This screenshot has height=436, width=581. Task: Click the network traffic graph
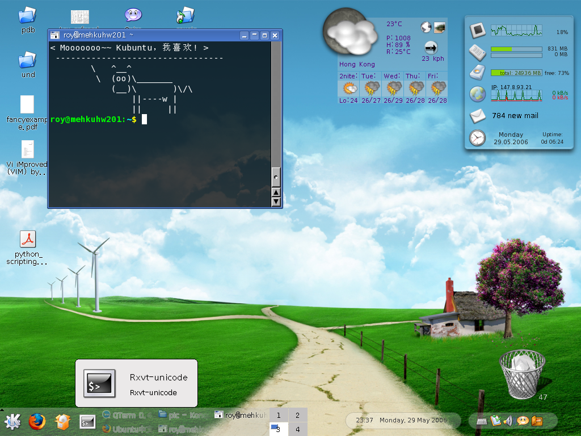point(516,95)
